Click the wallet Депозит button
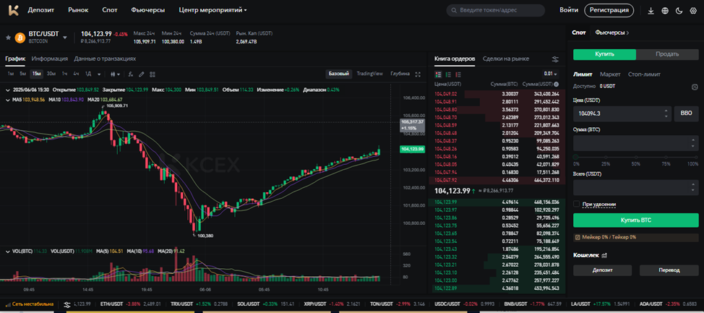The width and height of the screenshot is (704, 313). pos(602,270)
